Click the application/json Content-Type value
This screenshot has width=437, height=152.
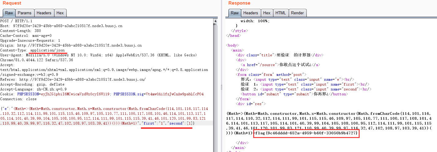click(x=47, y=50)
